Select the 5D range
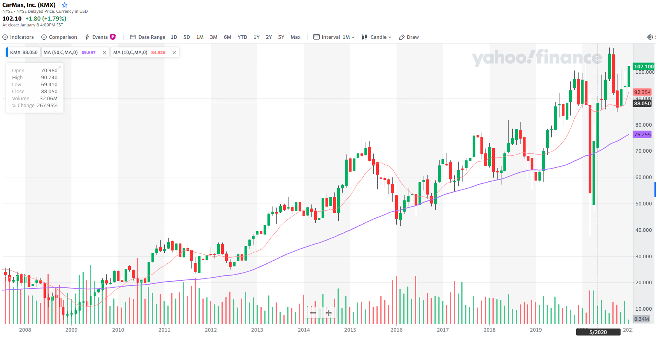The height and width of the screenshot is (339, 656). tap(186, 37)
